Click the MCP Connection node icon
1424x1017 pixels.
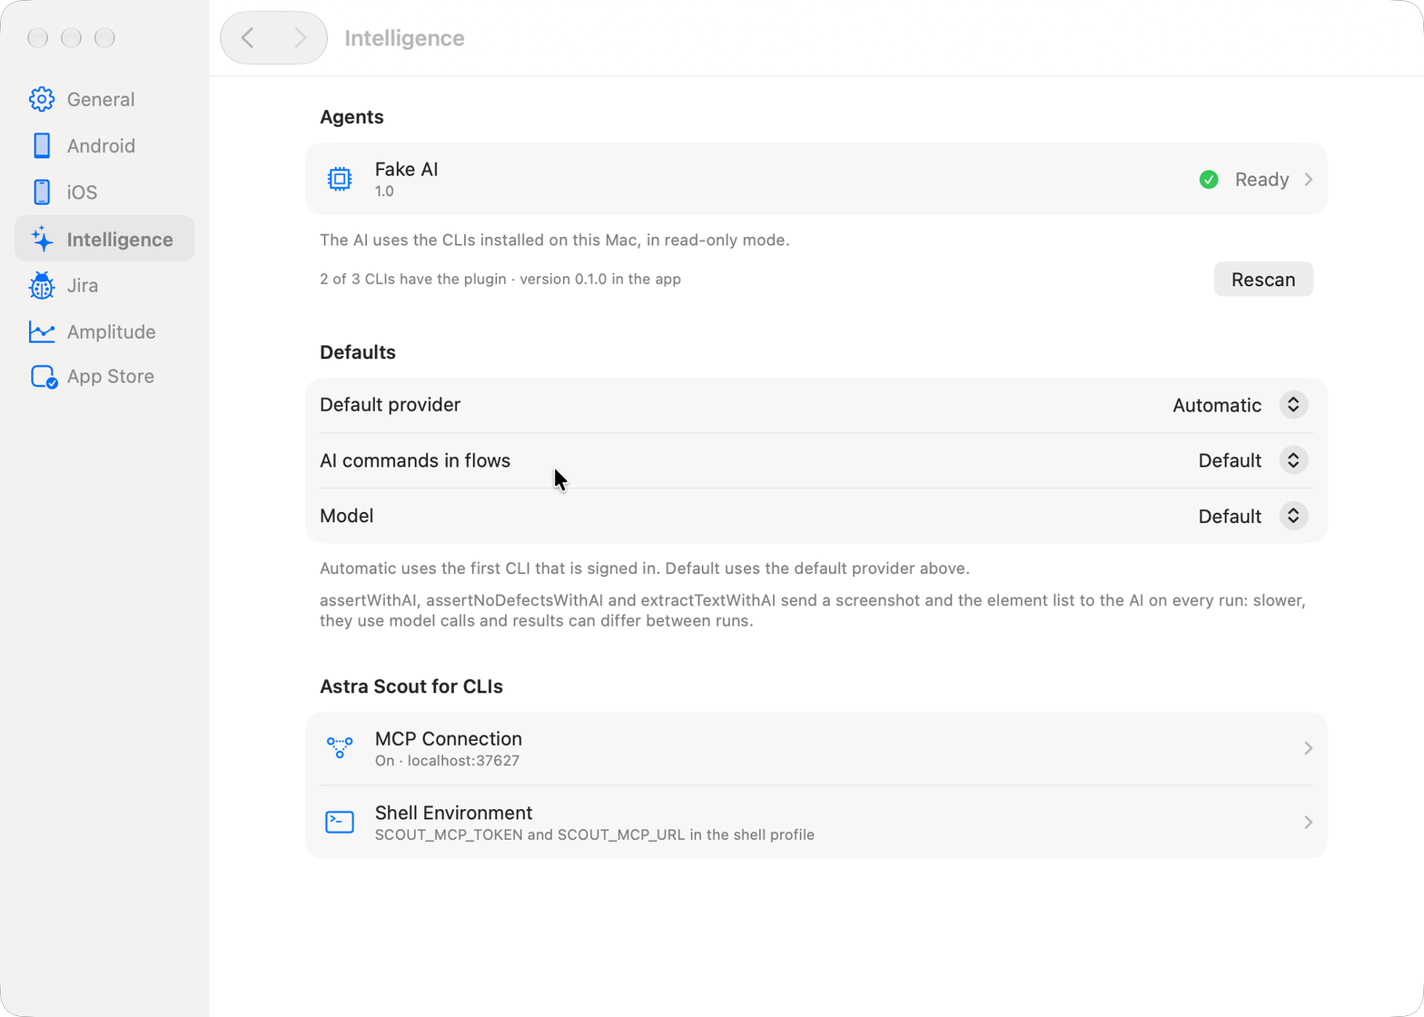pos(340,748)
